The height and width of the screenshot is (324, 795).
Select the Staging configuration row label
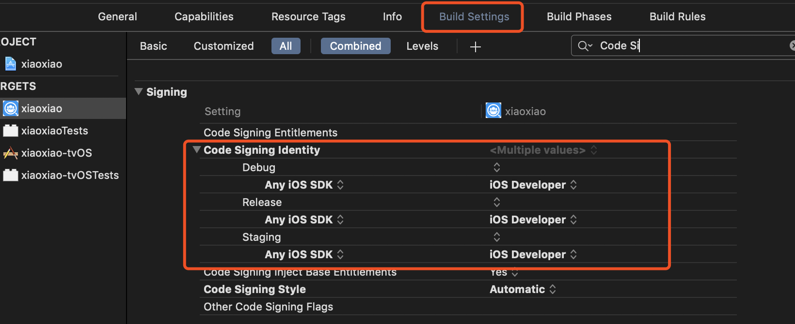tap(261, 237)
